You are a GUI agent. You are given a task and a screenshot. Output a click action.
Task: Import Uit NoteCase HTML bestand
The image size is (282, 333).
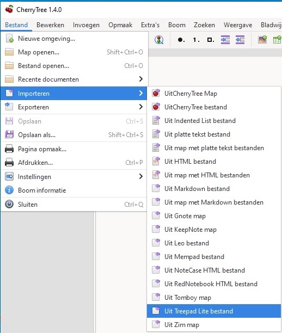(214, 270)
